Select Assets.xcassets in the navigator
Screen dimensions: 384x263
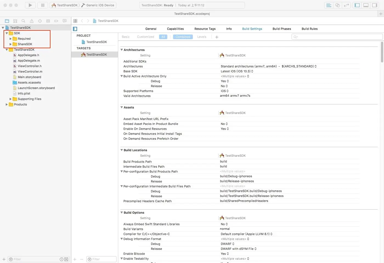(27, 82)
